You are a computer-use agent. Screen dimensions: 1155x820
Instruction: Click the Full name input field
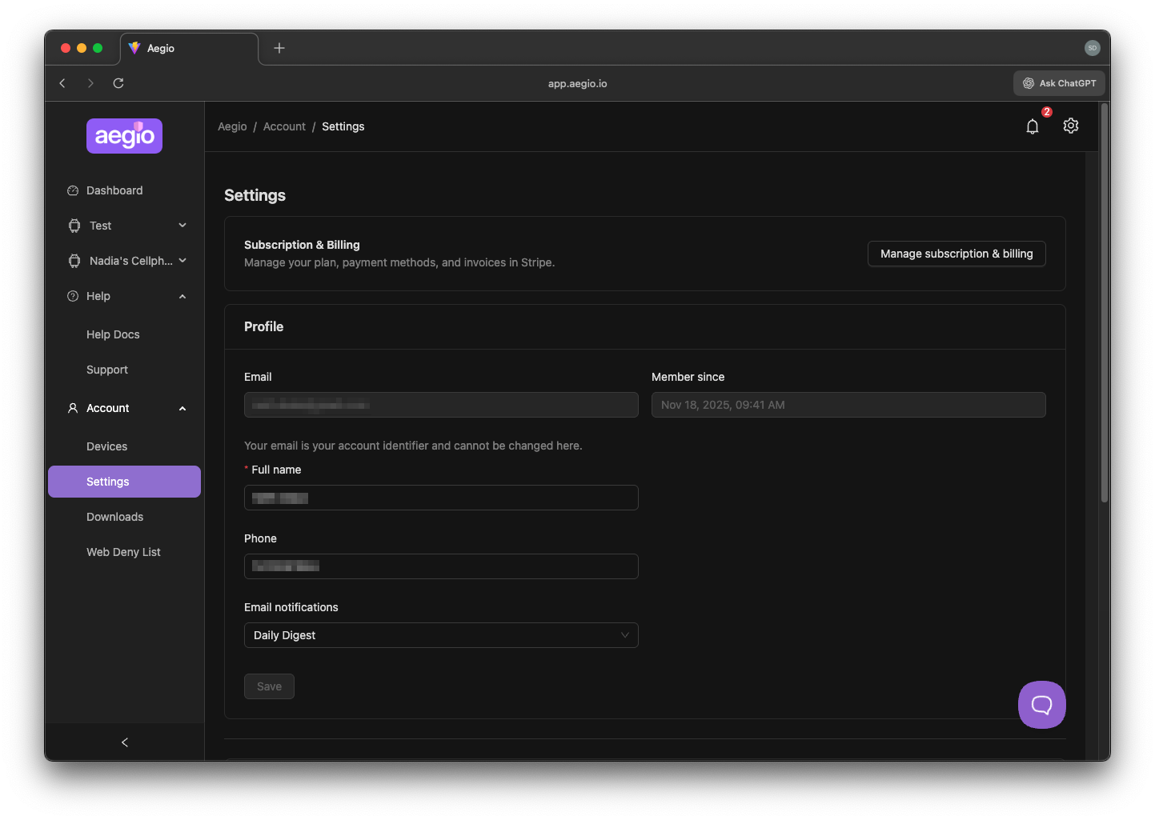pos(441,498)
